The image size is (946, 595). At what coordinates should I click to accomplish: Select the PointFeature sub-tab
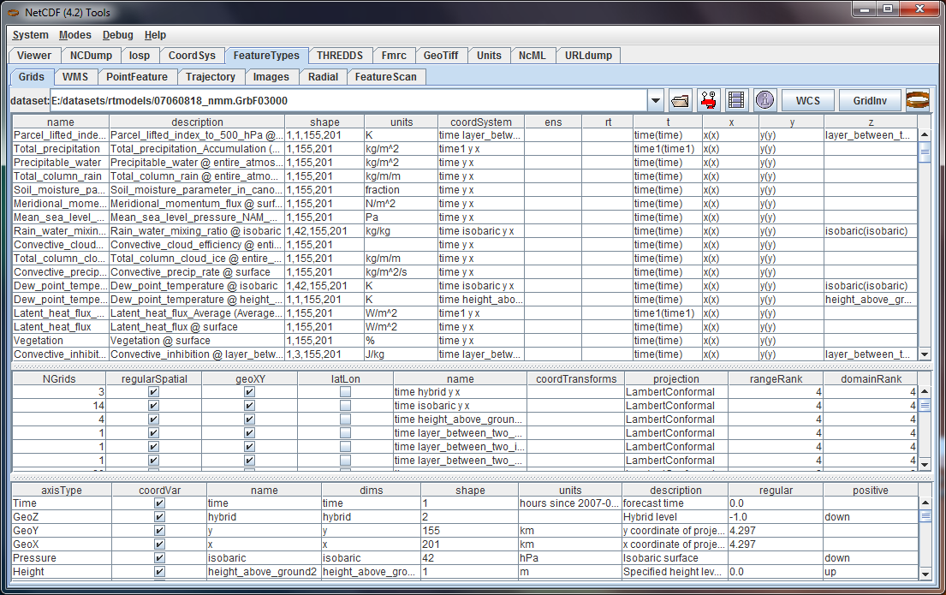pos(137,77)
